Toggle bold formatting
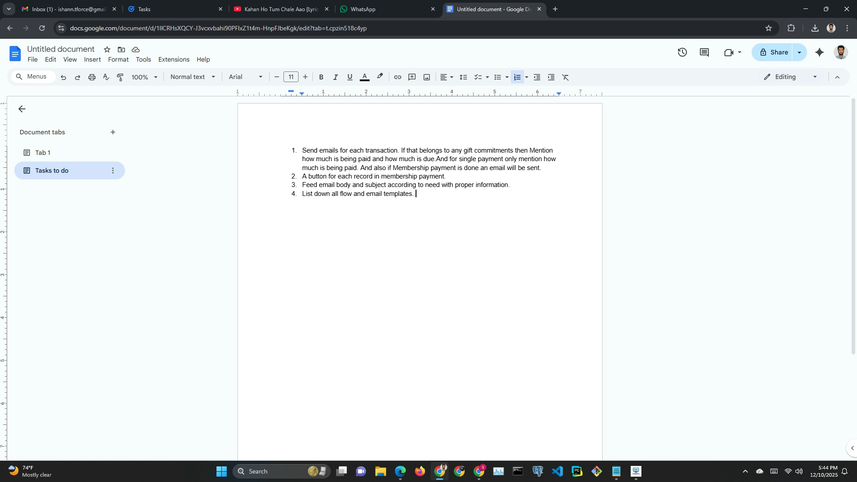857x482 pixels. 321,77
